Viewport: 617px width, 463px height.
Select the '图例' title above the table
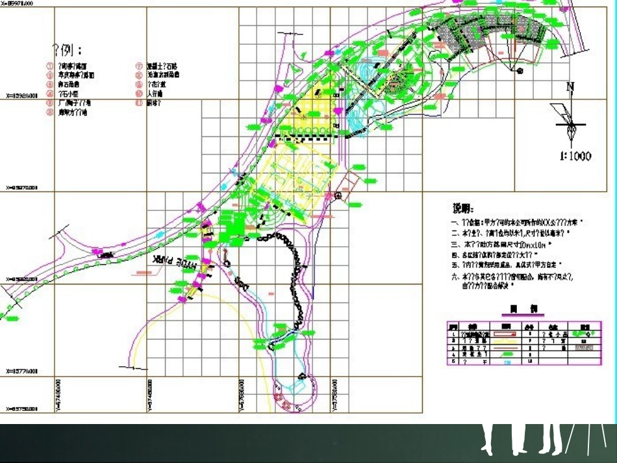coord(523,309)
